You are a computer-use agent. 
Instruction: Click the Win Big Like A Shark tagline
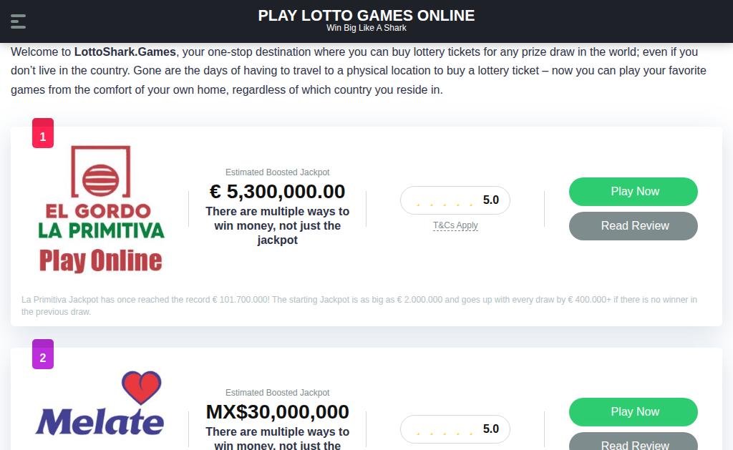coord(366,29)
